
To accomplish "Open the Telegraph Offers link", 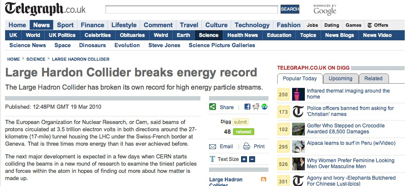I will pos(378,25).
